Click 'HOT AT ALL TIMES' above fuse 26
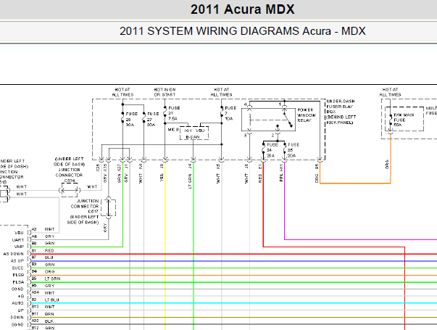 [x=122, y=92]
